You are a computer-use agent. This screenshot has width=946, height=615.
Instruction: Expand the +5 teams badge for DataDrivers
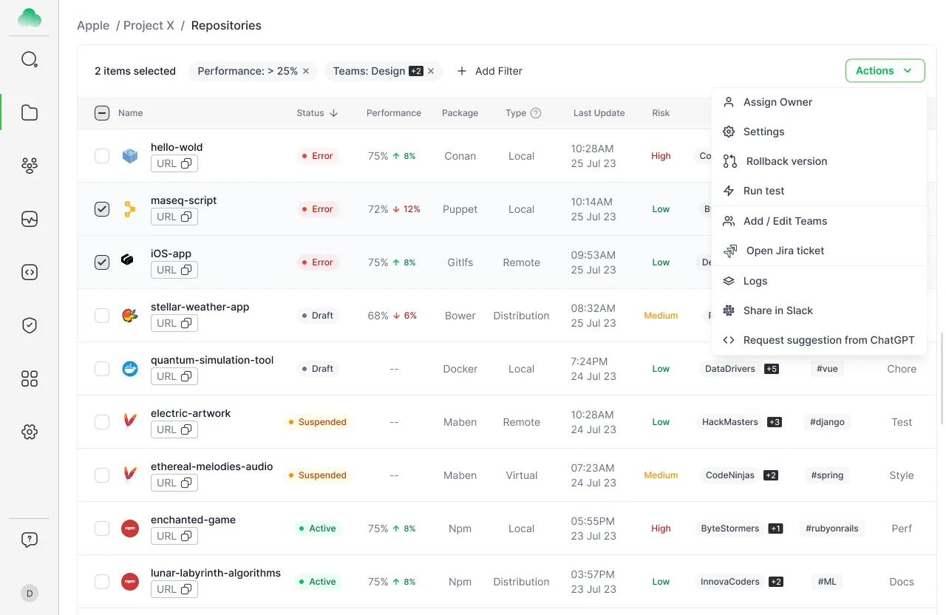(x=772, y=369)
